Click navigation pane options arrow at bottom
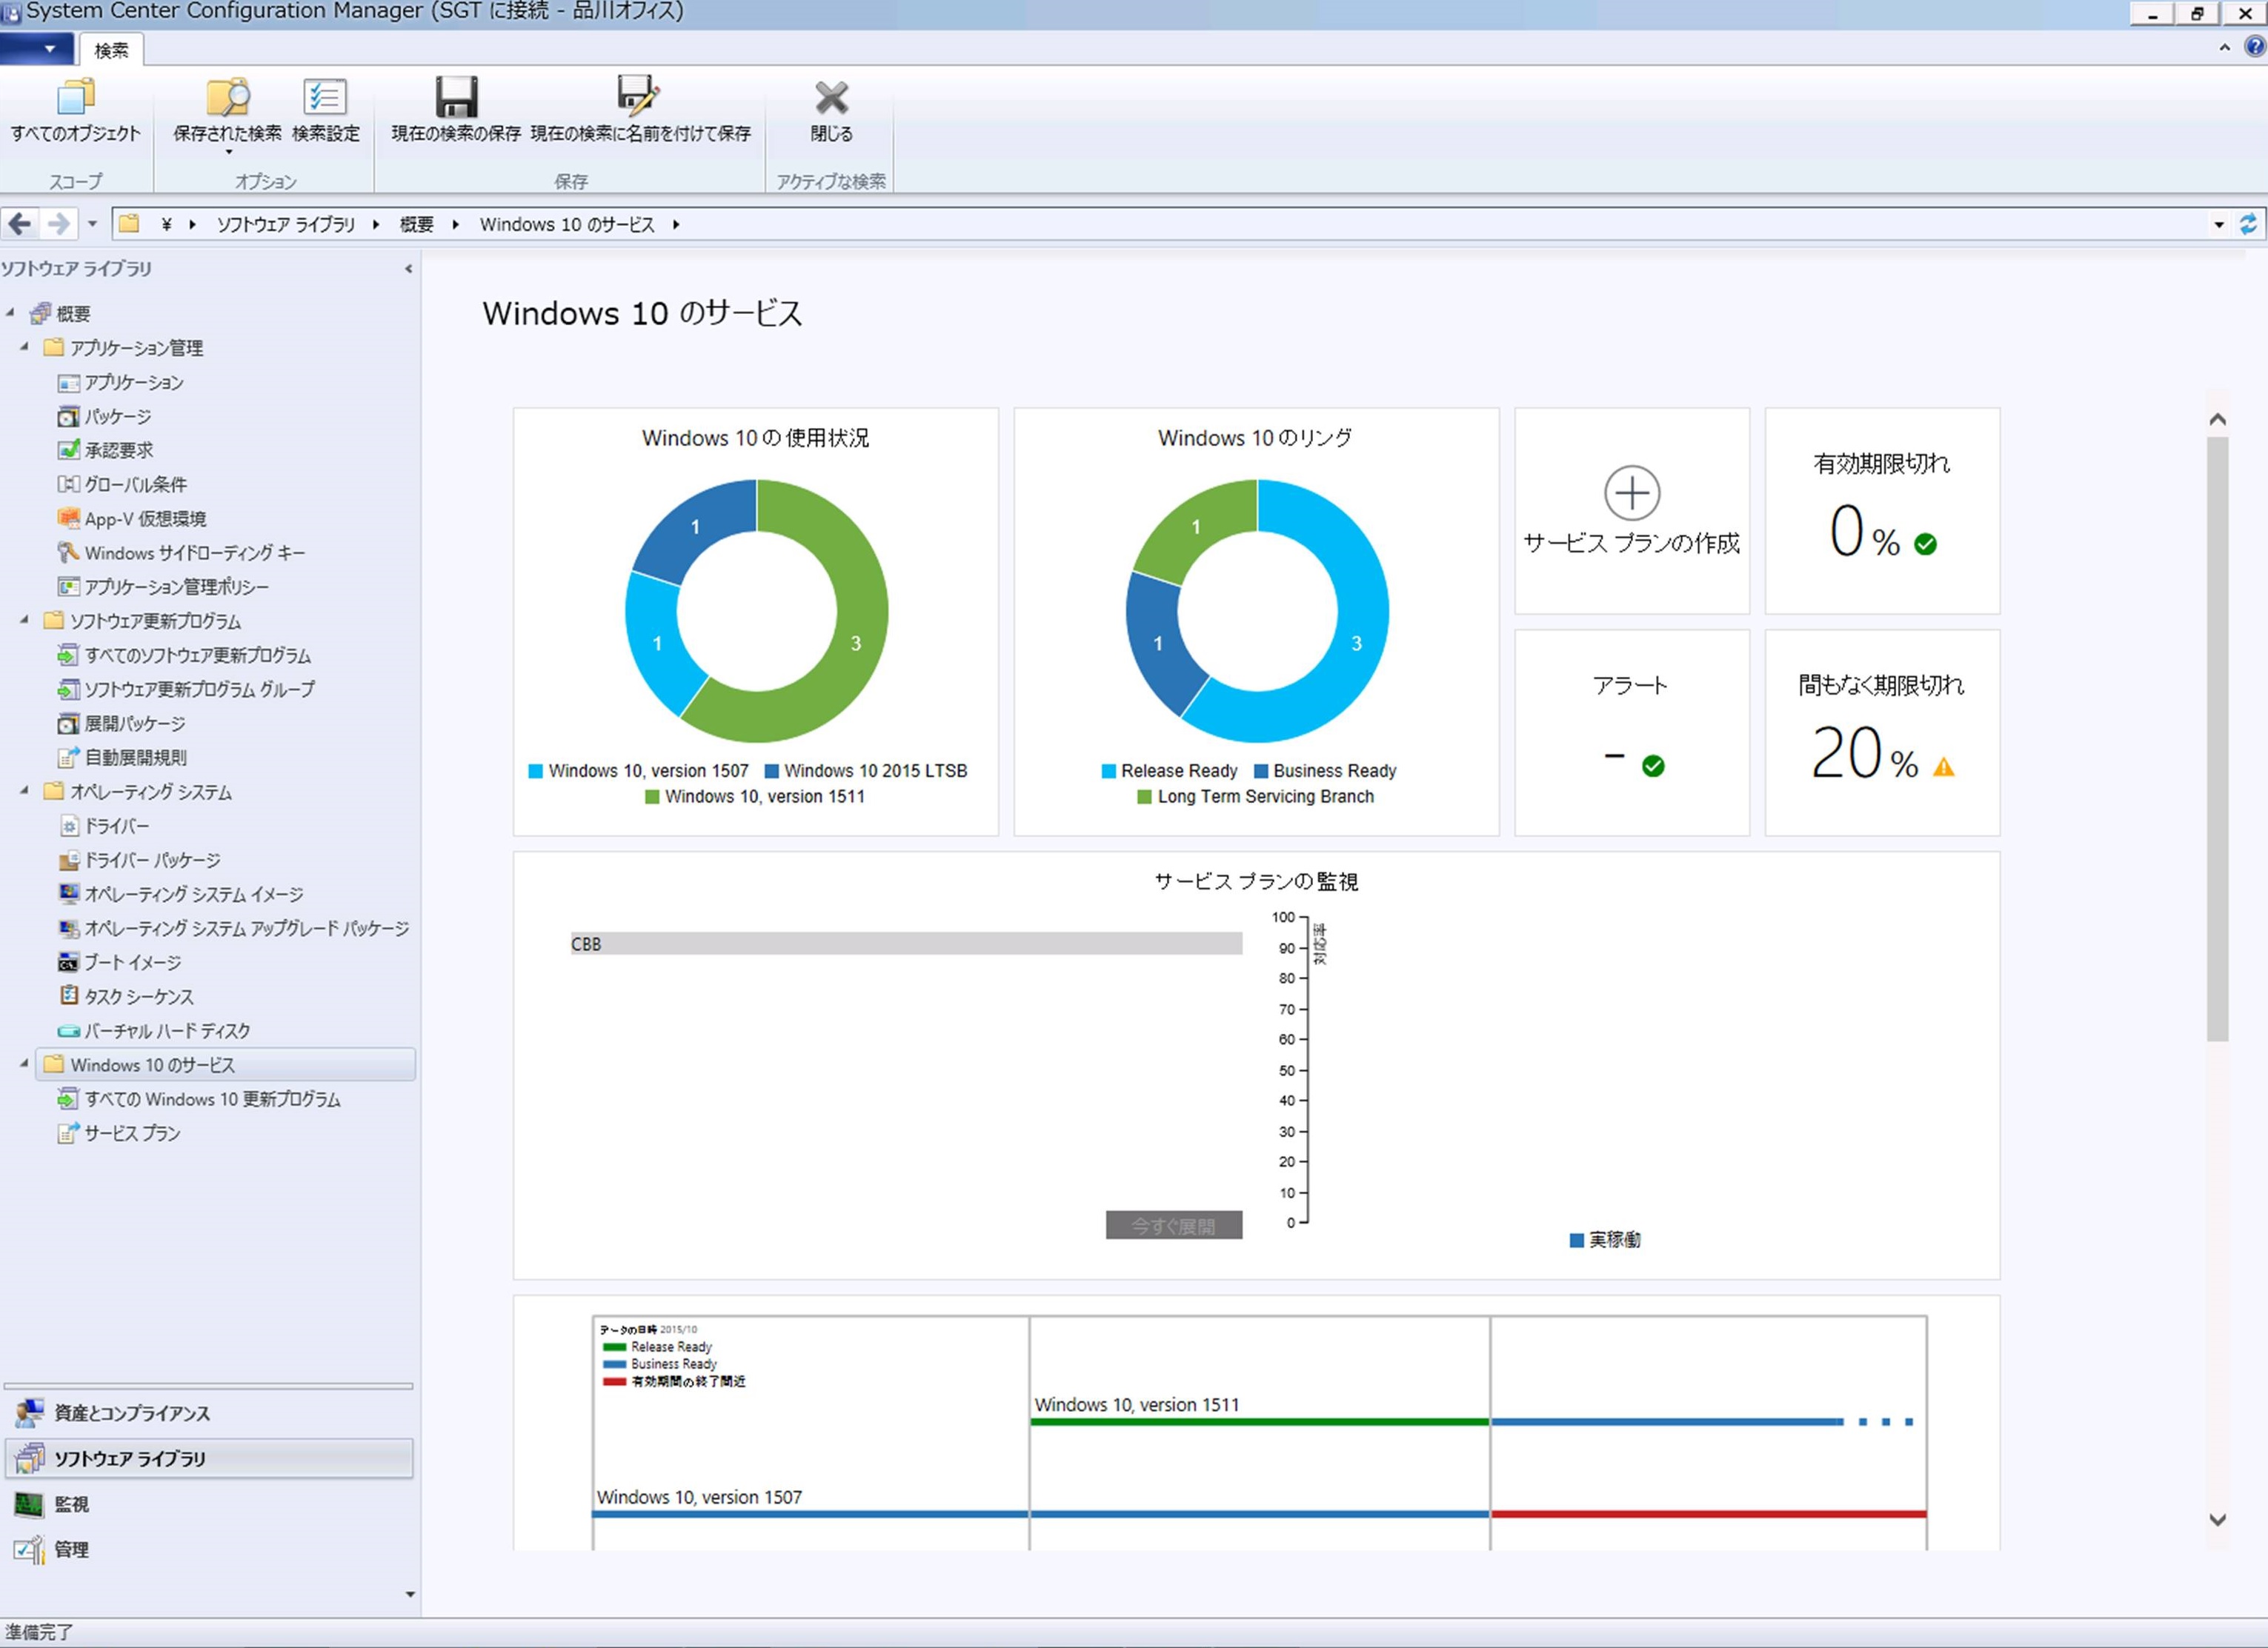 coord(410,1594)
